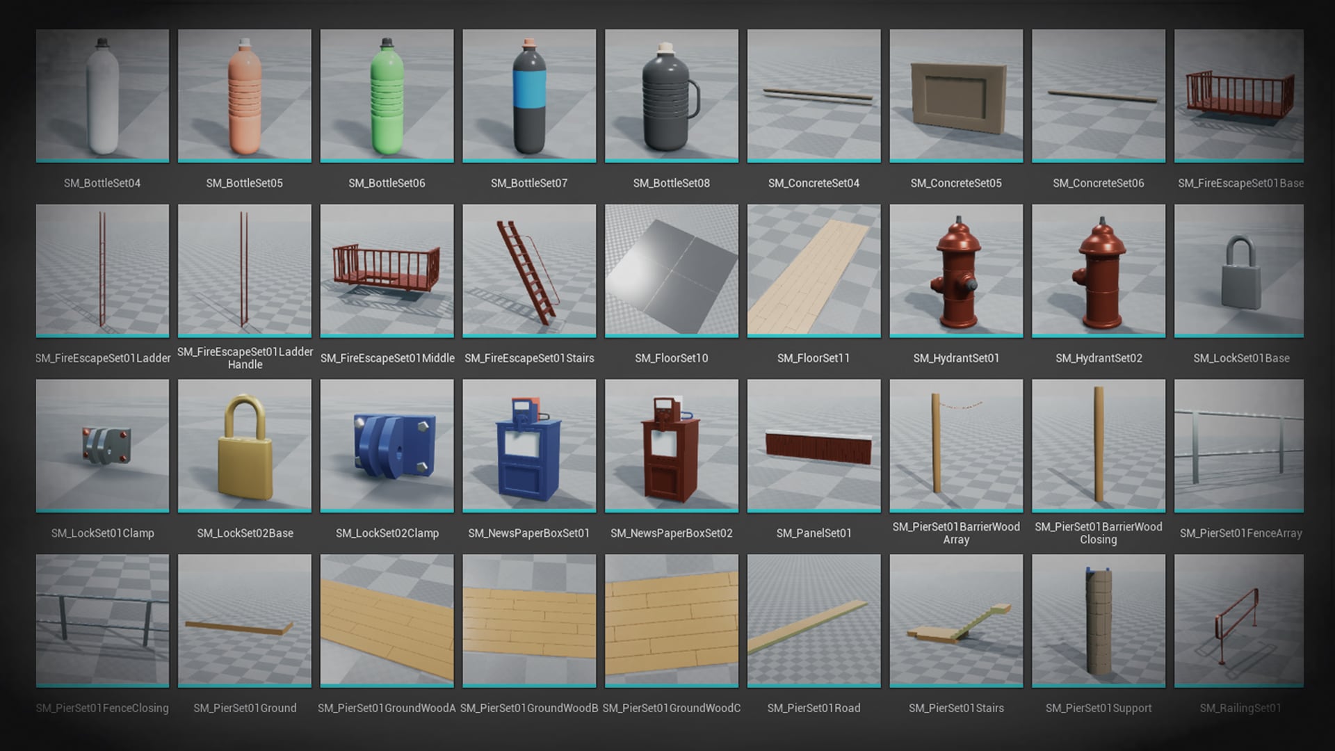Select the SM_ConcreteSet04 thumbnail
The height and width of the screenshot is (751, 1335).
click(x=814, y=96)
